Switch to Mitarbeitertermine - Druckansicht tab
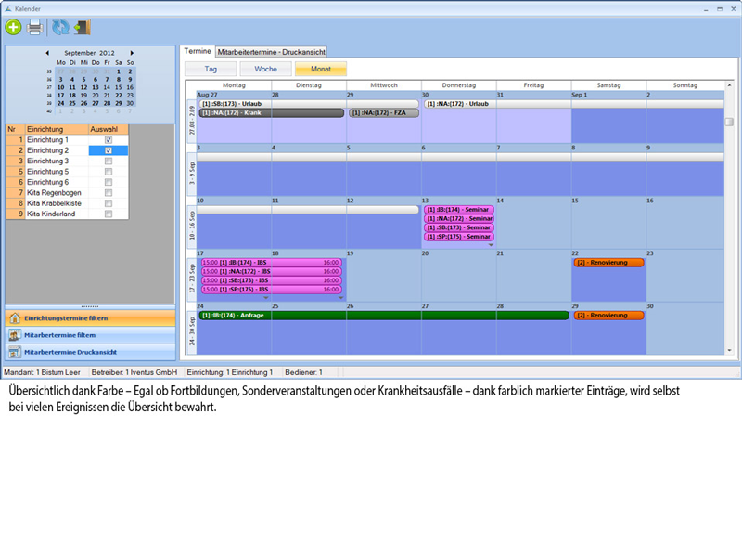742x557 pixels. tap(271, 52)
